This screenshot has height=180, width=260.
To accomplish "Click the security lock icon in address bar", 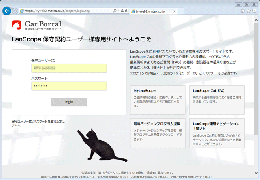I will [x=122, y=11].
